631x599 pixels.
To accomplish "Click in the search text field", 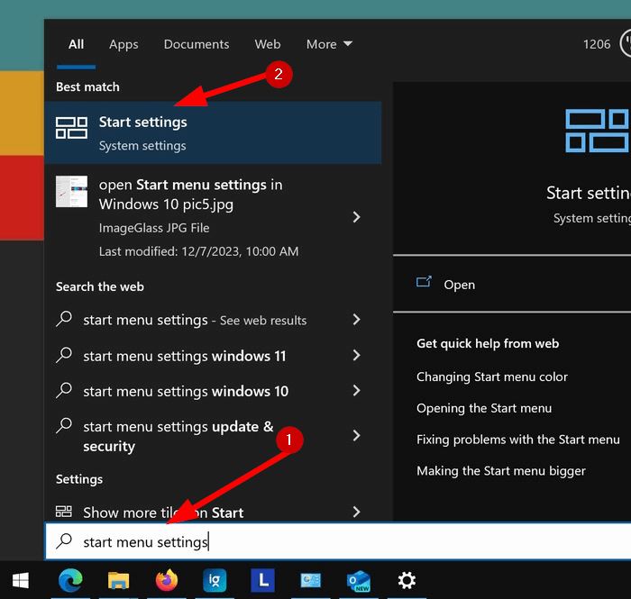I will pos(338,541).
